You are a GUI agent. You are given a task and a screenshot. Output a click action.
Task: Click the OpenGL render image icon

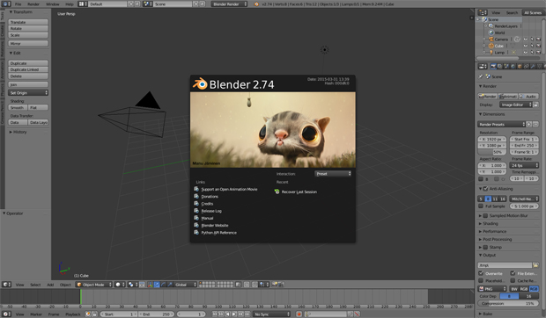click(275, 285)
